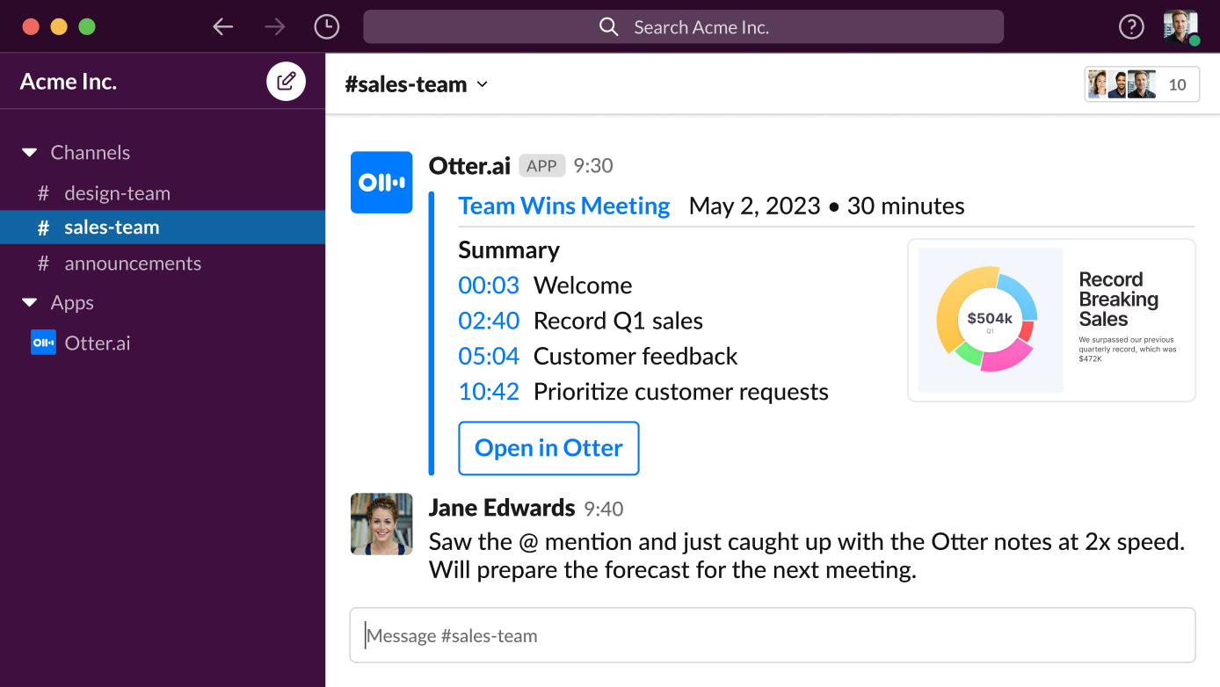This screenshot has width=1220, height=687.
Task: Open the Team Wins Meeting link
Action: click(x=563, y=206)
